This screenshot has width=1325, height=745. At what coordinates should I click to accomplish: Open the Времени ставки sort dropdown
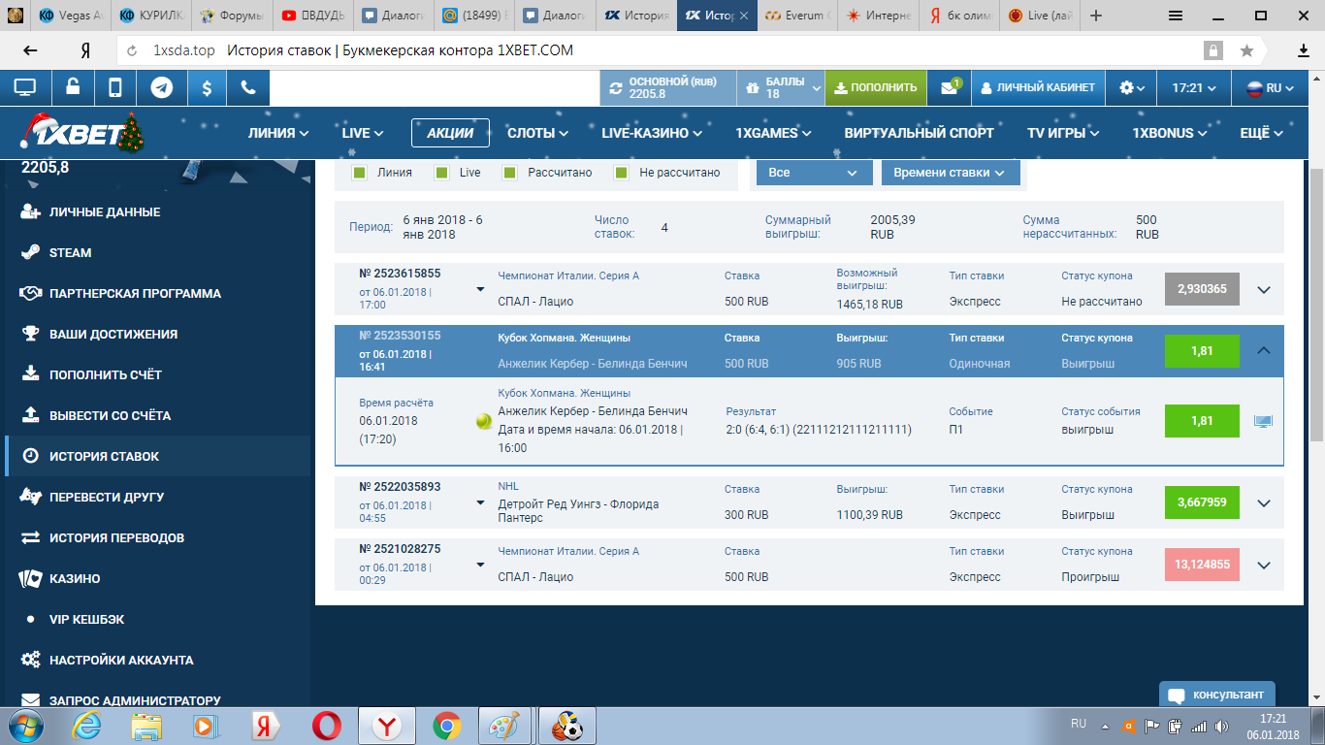click(951, 173)
